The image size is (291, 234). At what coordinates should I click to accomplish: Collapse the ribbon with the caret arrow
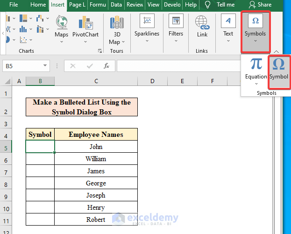(276, 51)
